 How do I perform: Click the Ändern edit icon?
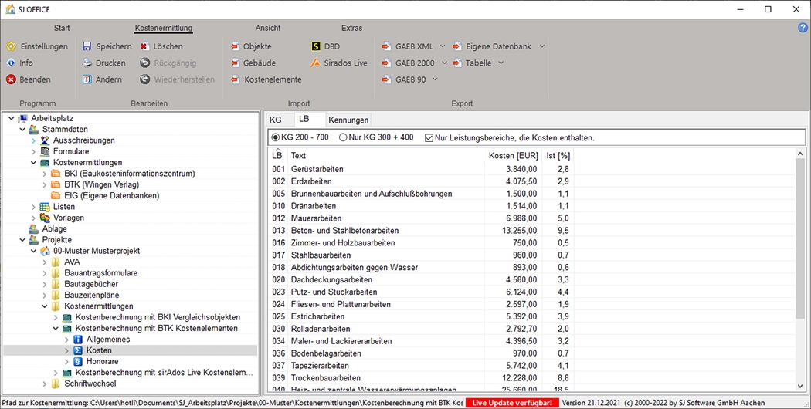[87, 79]
